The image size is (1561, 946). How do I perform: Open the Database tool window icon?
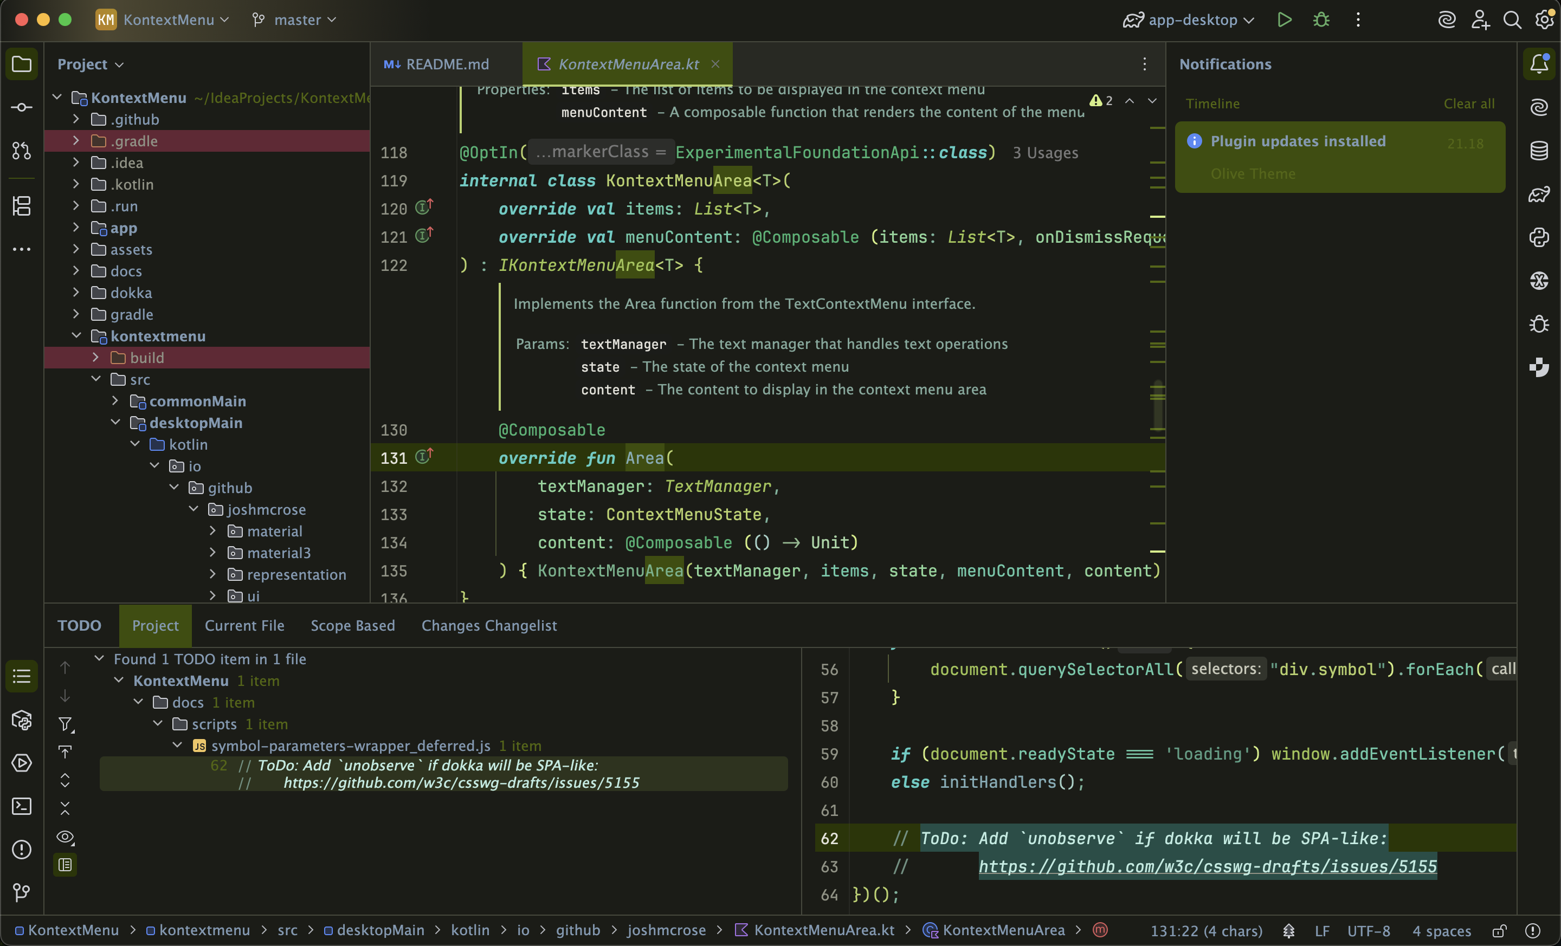pyautogui.click(x=1539, y=151)
